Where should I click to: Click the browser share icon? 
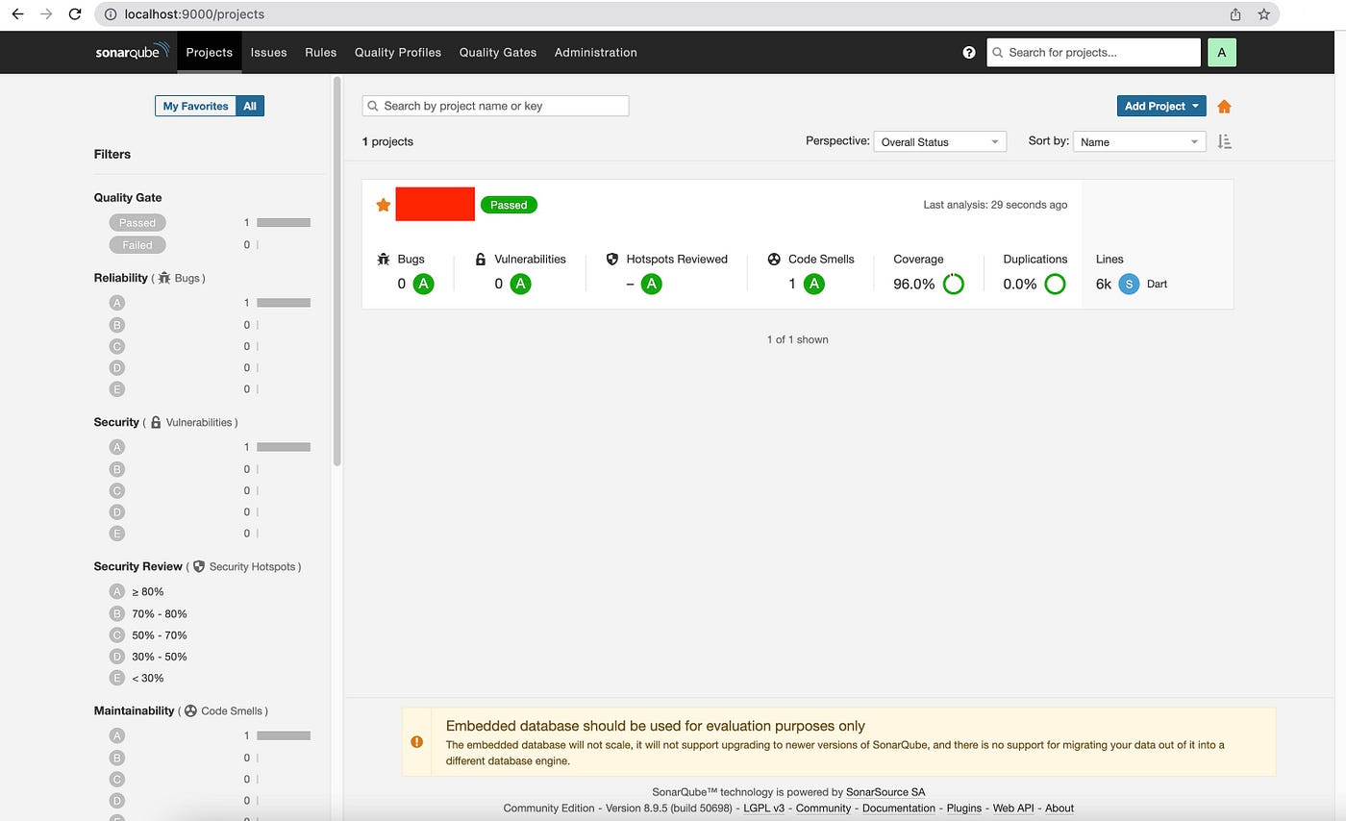click(1235, 14)
